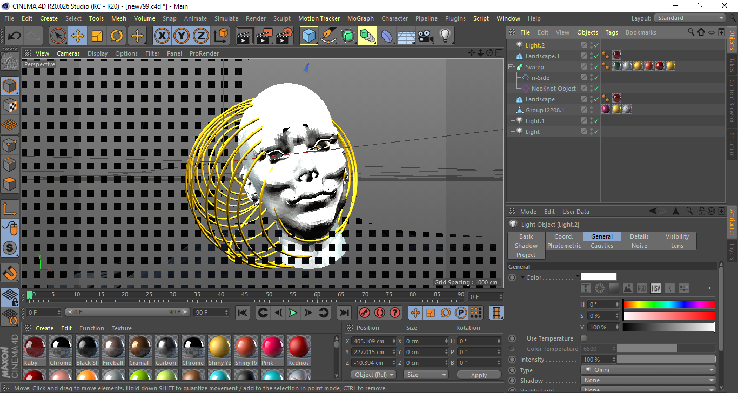This screenshot has width=738, height=393.
Task: Toggle Y axis lock
Action: click(182, 36)
